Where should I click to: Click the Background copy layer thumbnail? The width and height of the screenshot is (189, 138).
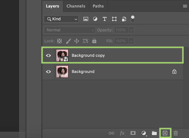(x=62, y=56)
